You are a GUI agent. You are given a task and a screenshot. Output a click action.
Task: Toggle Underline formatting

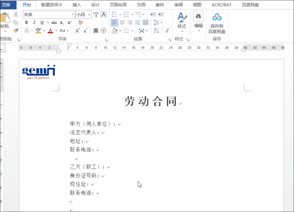tap(42, 22)
